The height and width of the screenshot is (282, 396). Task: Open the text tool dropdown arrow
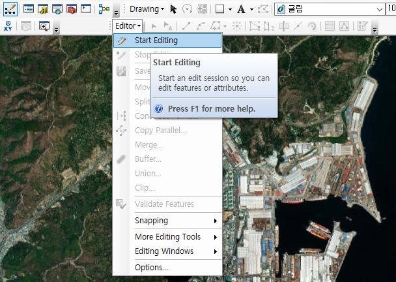tap(251, 9)
